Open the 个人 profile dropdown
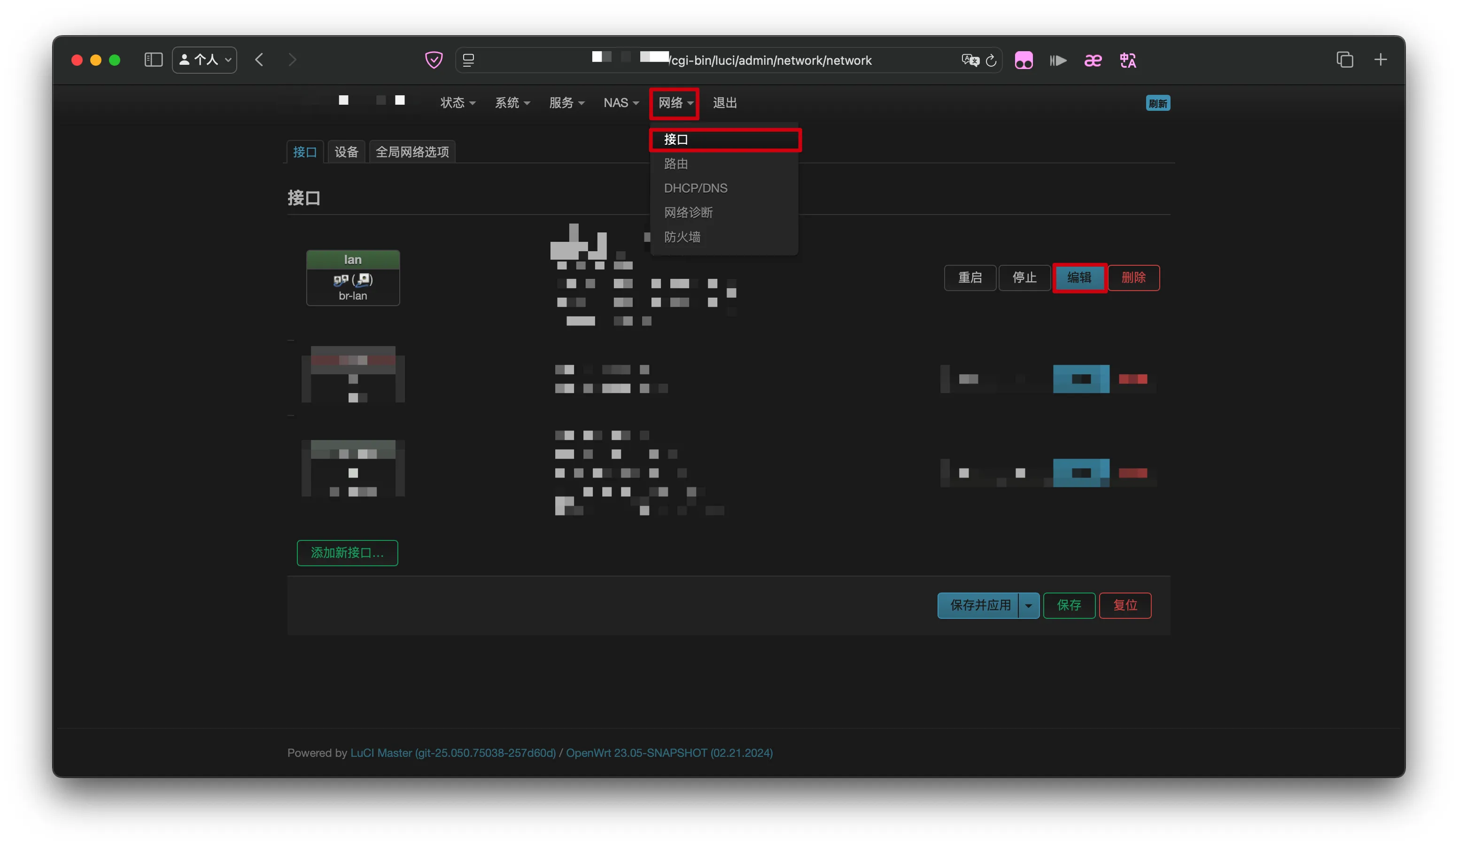Viewport: 1458px width, 847px height. click(x=205, y=60)
